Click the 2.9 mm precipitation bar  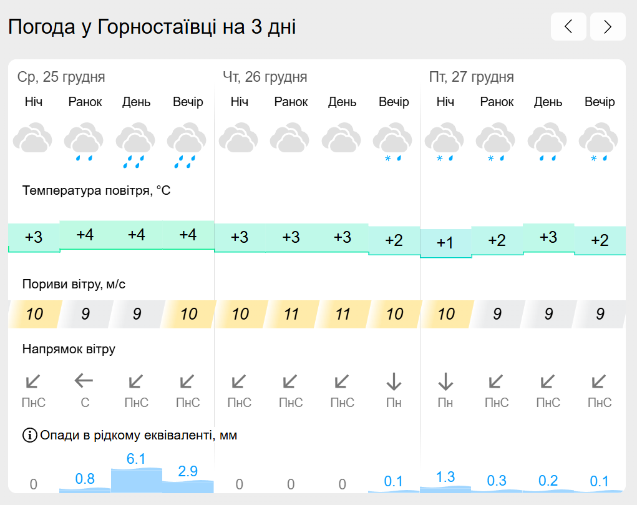(x=188, y=486)
